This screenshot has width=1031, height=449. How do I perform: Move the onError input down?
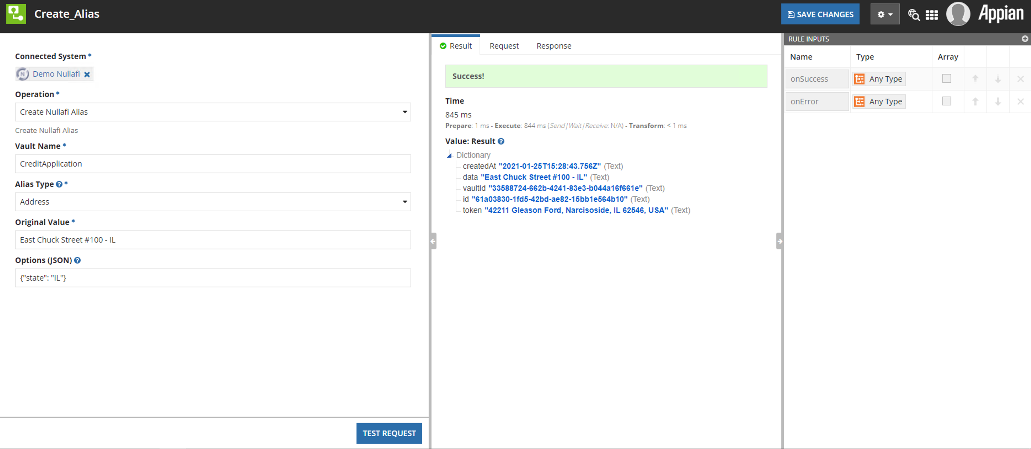click(x=998, y=102)
